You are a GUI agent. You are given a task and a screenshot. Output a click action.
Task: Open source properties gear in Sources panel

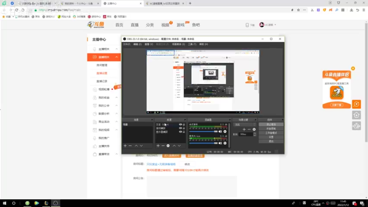click(x=168, y=146)
